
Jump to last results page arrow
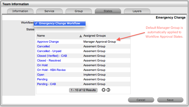tap(108, 90)
